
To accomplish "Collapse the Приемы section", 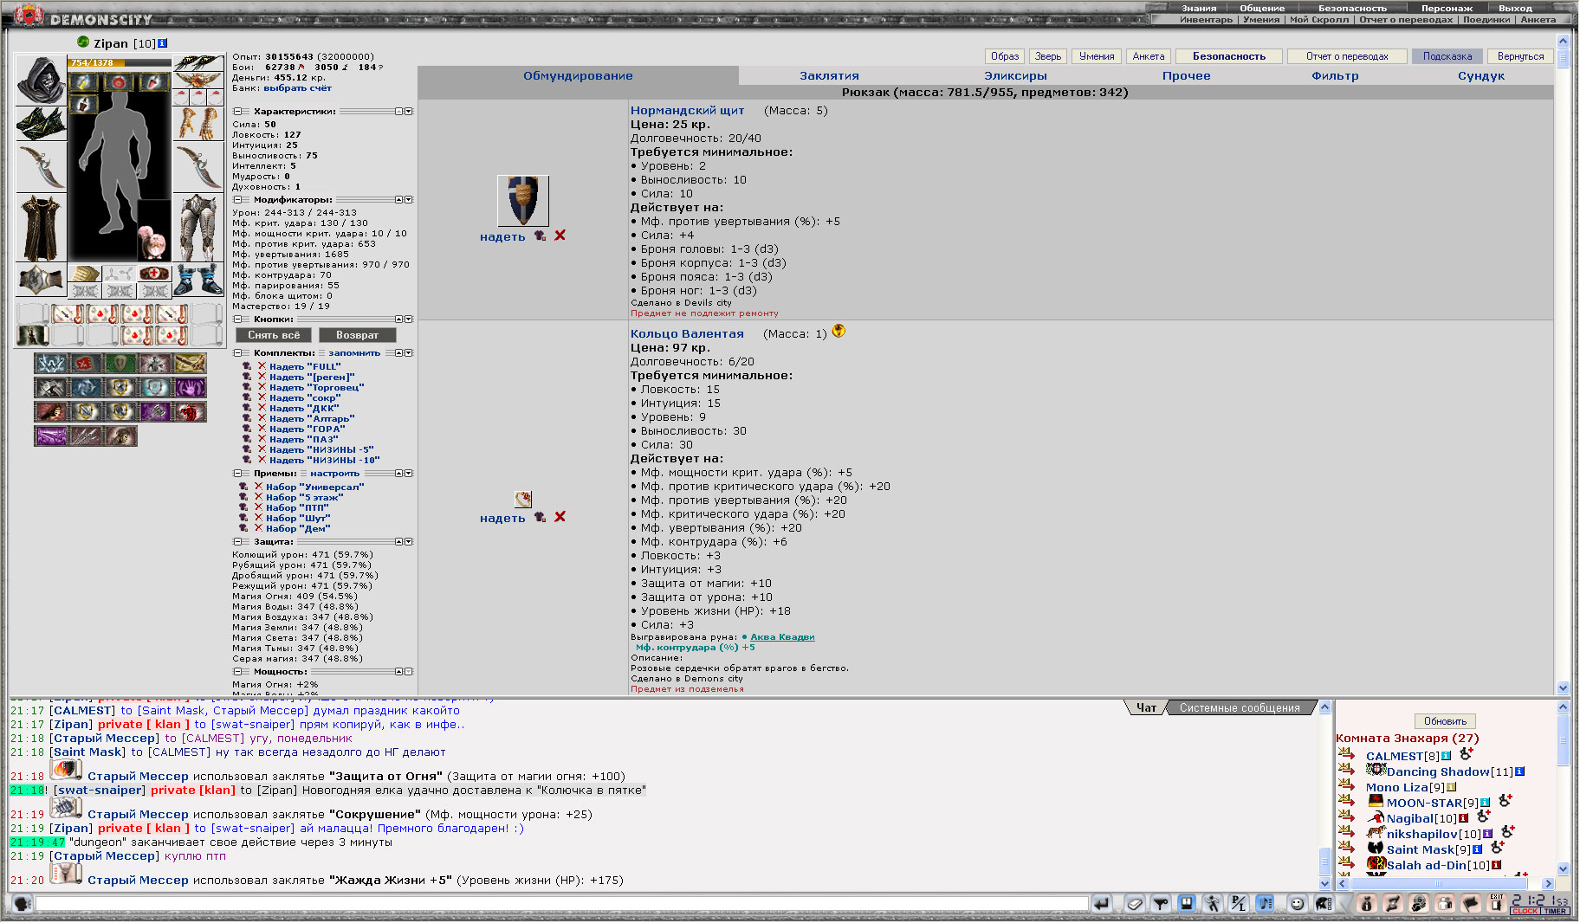I will 238,473.
